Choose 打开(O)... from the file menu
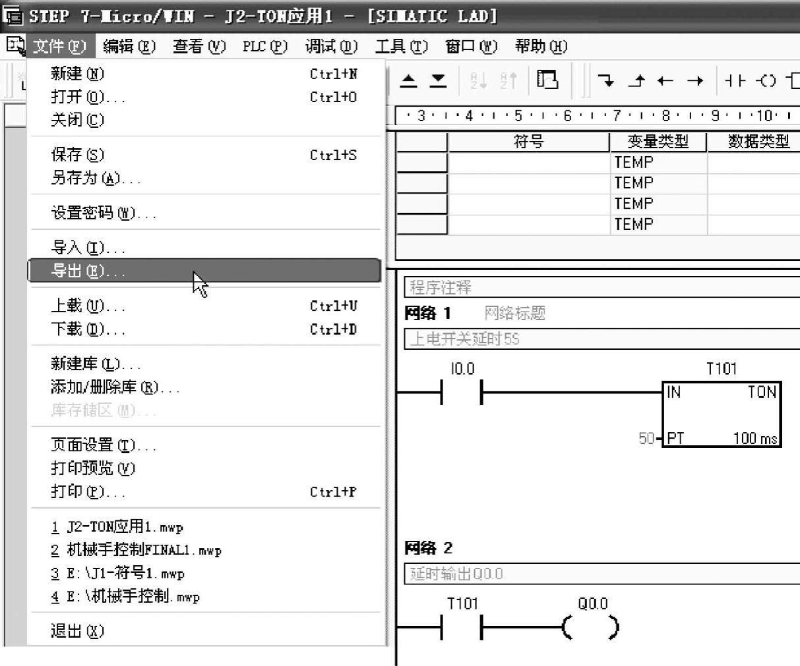Screen dimensions: 800x666 205,97
